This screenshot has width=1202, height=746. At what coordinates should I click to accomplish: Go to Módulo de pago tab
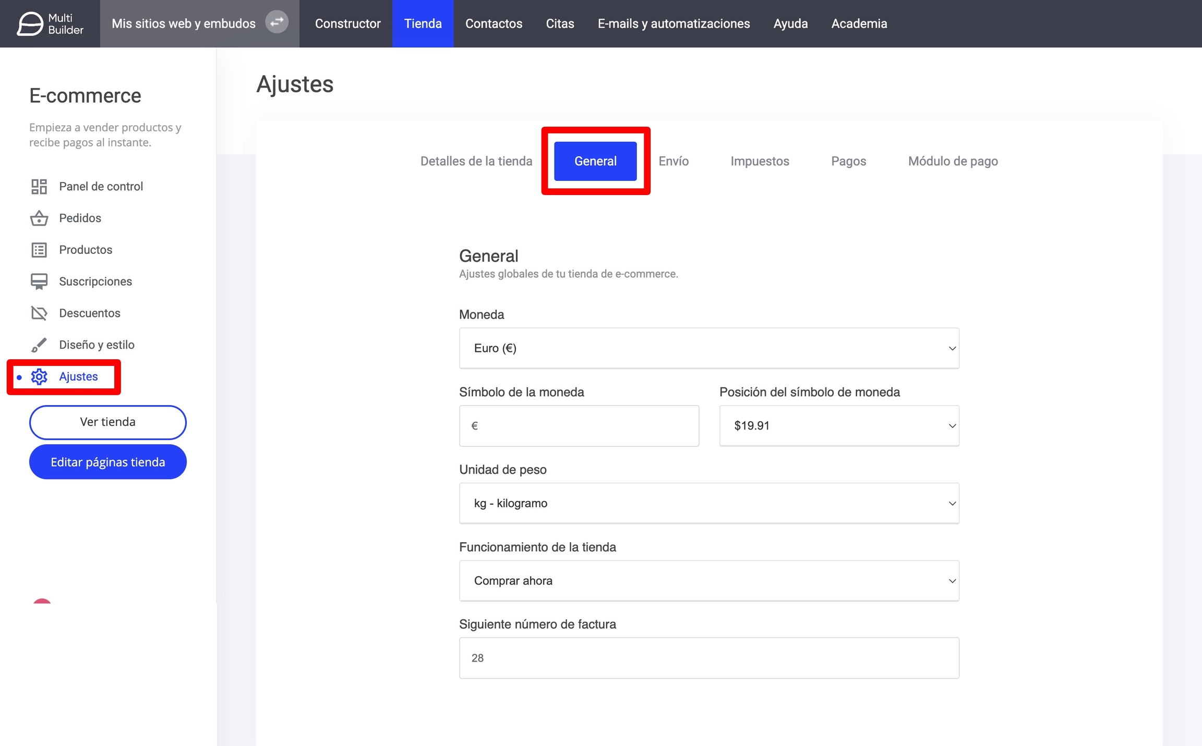click(953, 161)
